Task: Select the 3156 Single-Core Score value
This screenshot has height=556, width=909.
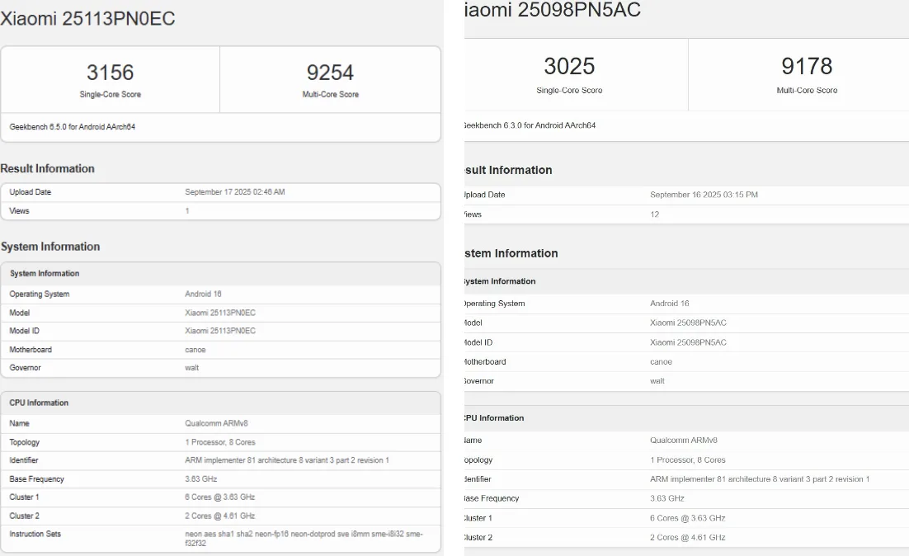Action: 111,73
